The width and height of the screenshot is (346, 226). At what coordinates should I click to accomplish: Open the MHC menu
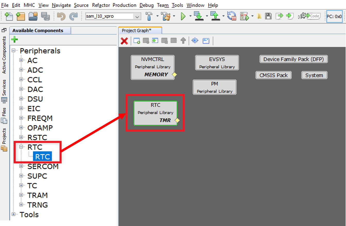pos(30,5)
